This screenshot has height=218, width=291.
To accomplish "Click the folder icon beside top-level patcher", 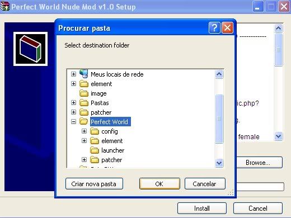I will coord(84,112).
